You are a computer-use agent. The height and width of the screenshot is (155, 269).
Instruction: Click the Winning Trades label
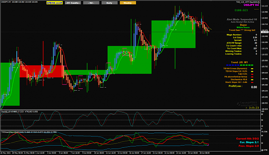pyautogui.click(x=233, y=52)
